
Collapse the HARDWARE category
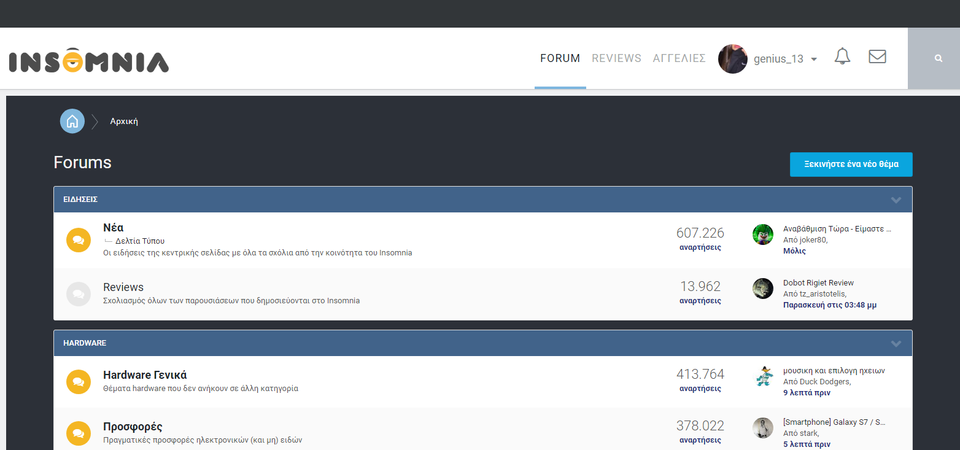(896, 343)
